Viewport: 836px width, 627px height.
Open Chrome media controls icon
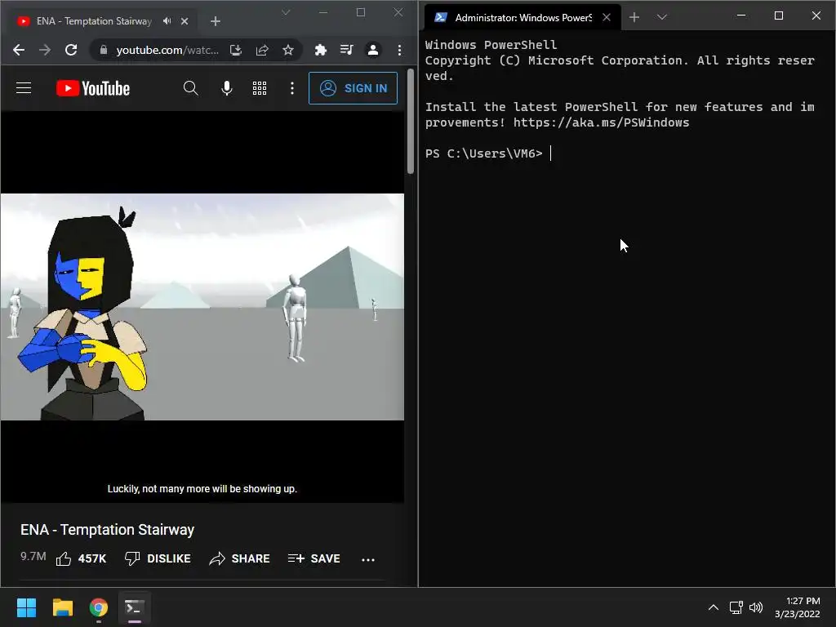[346, 50]
